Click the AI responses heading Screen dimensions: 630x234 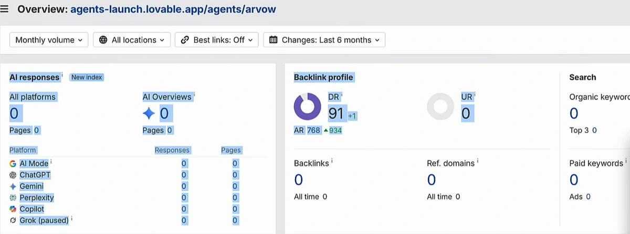(x=35, y=77)
